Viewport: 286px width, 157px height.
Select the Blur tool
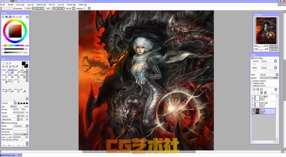pyautogui.click(x=23, y=90)
